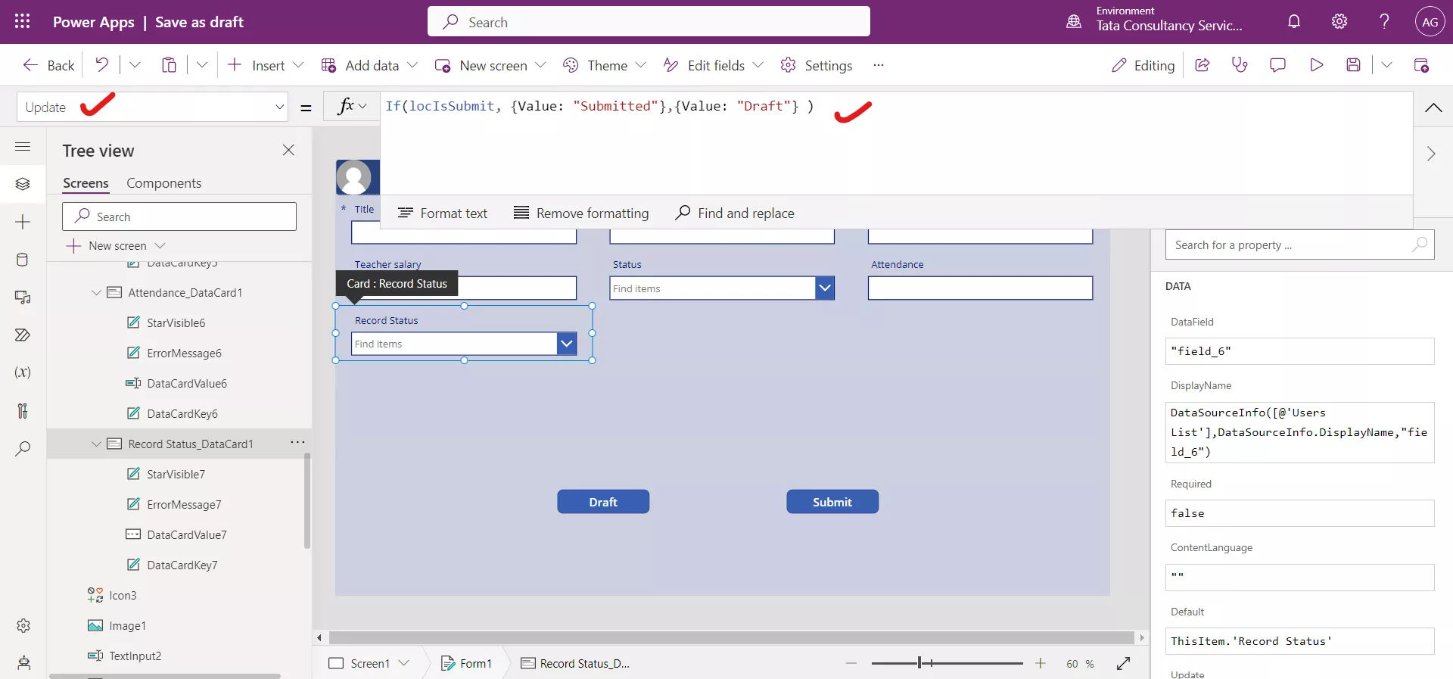Image resolution: width=1453 pixels, height=679 pixels.
Task: Zoom out with minus button
Action: [851, 663]
